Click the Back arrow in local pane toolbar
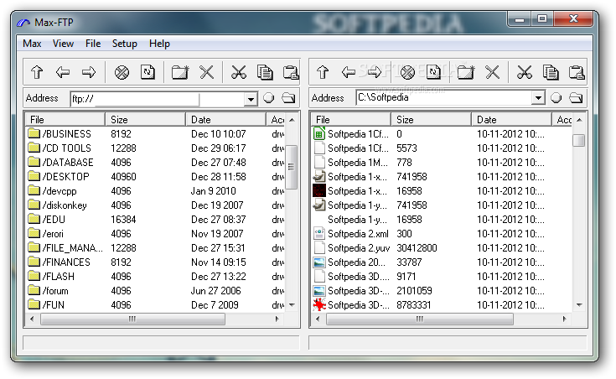This screenshot has height=379, width=616. (x=349, y=72)
